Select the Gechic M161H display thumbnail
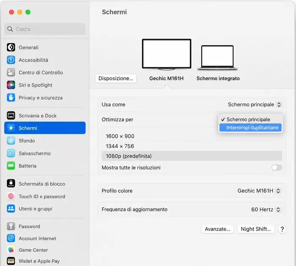This screenshot has width=296, height=266. 167,55
